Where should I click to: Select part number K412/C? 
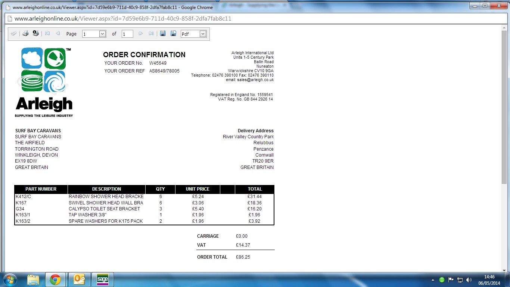tap(24, 197)
